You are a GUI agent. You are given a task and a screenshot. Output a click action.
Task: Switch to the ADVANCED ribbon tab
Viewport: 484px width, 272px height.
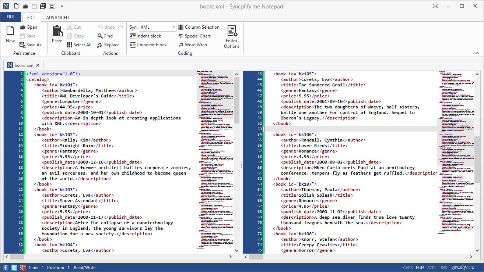[57, 17]
